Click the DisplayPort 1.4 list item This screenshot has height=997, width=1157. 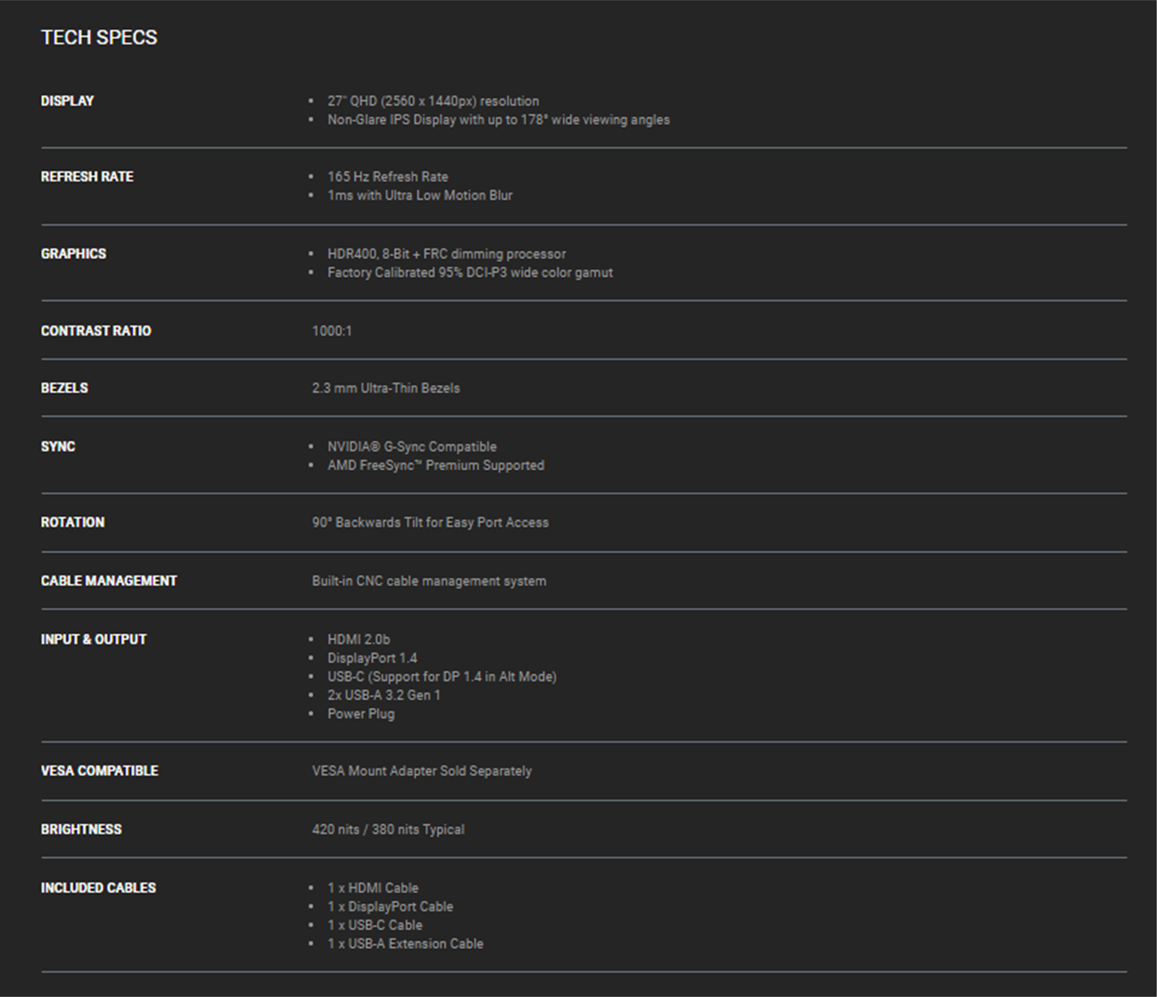(372, 658)
